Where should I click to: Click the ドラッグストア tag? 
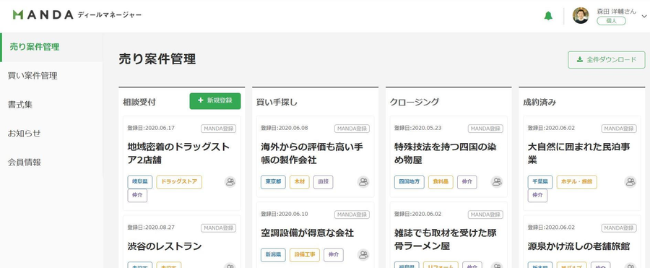[179, 182]
